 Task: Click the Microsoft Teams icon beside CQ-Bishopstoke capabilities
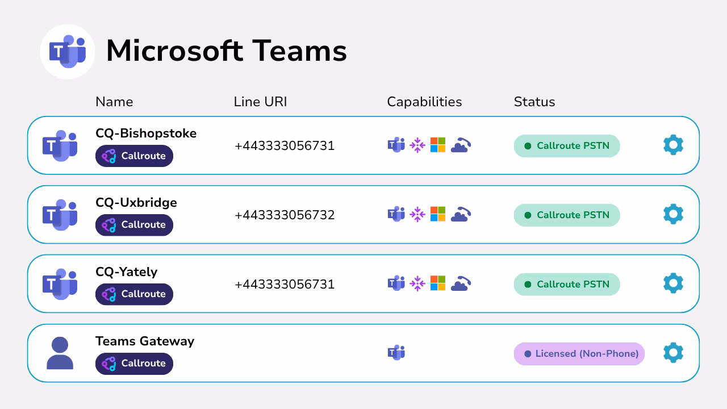pos(396,145)
